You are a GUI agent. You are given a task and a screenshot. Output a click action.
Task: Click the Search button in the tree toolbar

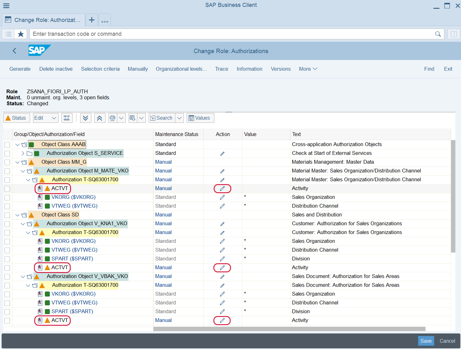point(162,118)
